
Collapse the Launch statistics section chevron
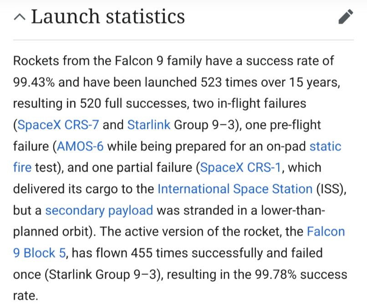click(x=20, y=17)
